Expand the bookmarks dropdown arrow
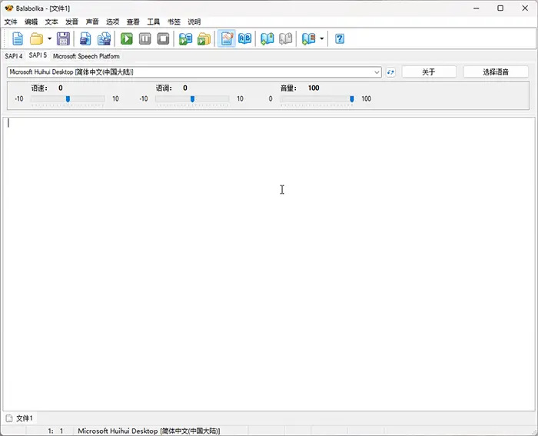538x436 pixels. click(321, 38)
